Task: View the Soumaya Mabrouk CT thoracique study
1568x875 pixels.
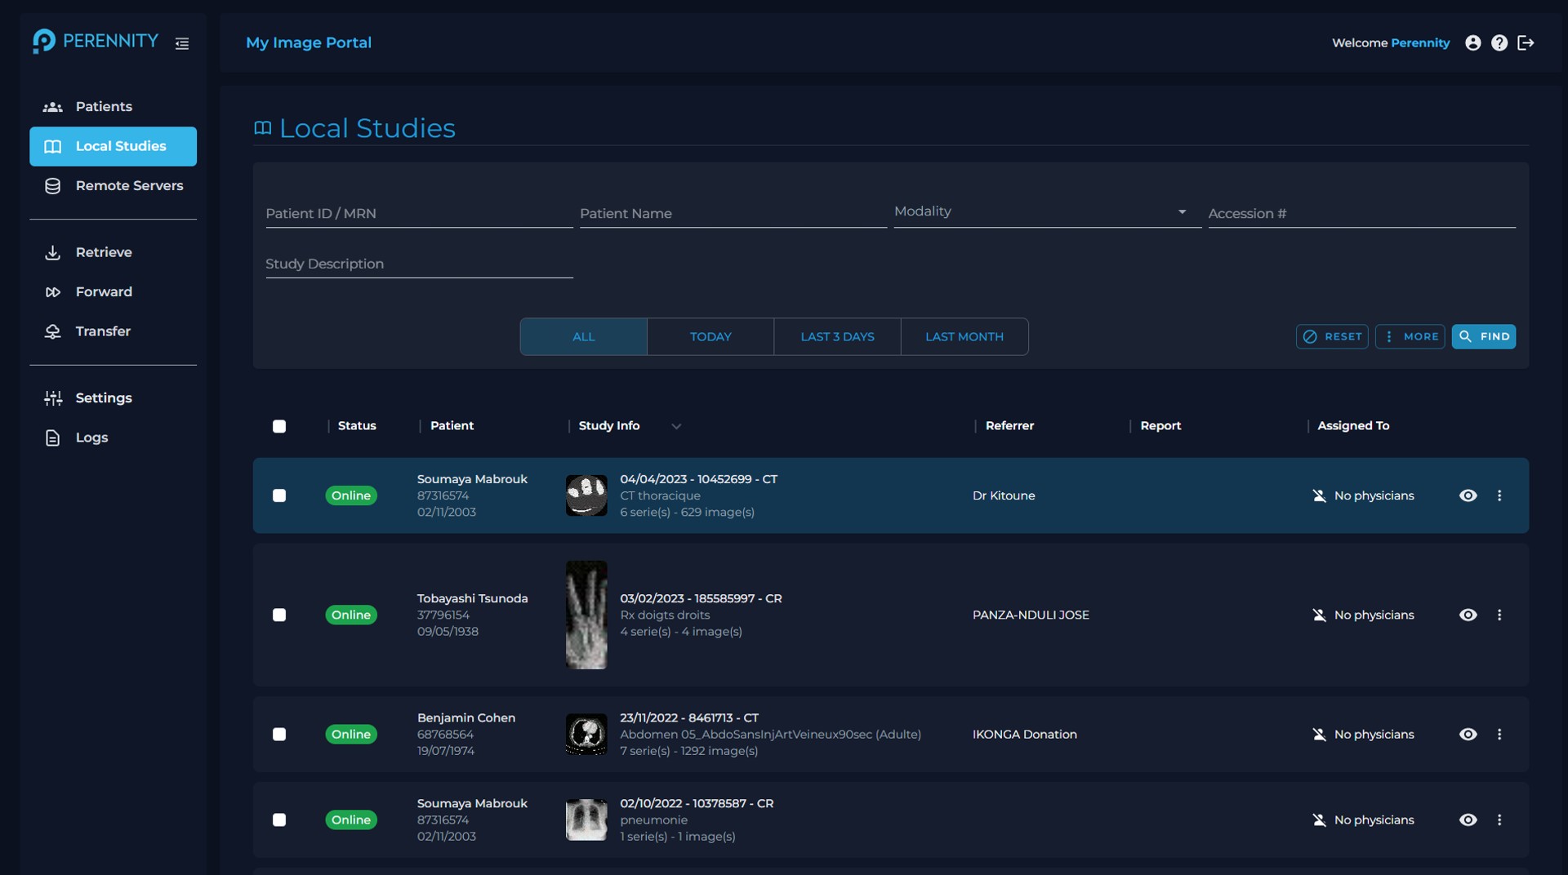Action: (1468, 495)
